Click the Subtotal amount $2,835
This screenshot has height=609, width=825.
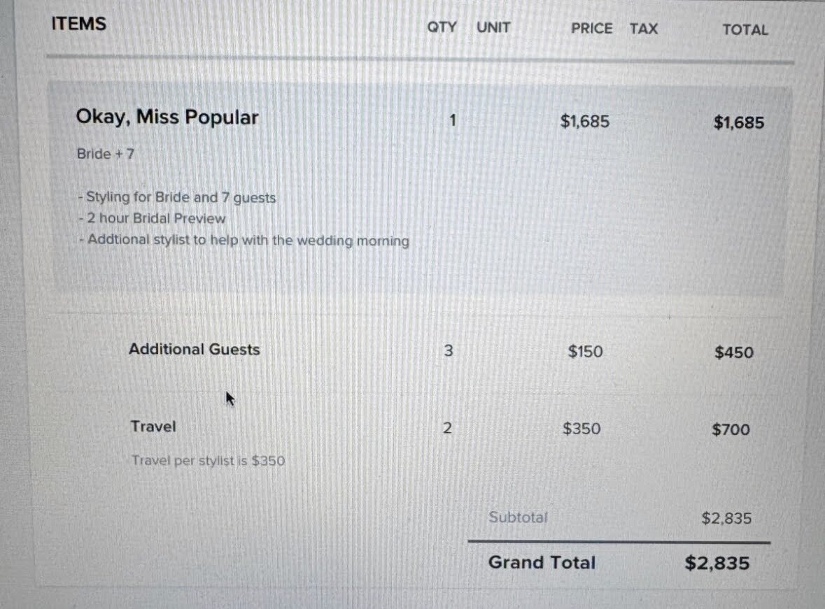[x=726, y=519]
